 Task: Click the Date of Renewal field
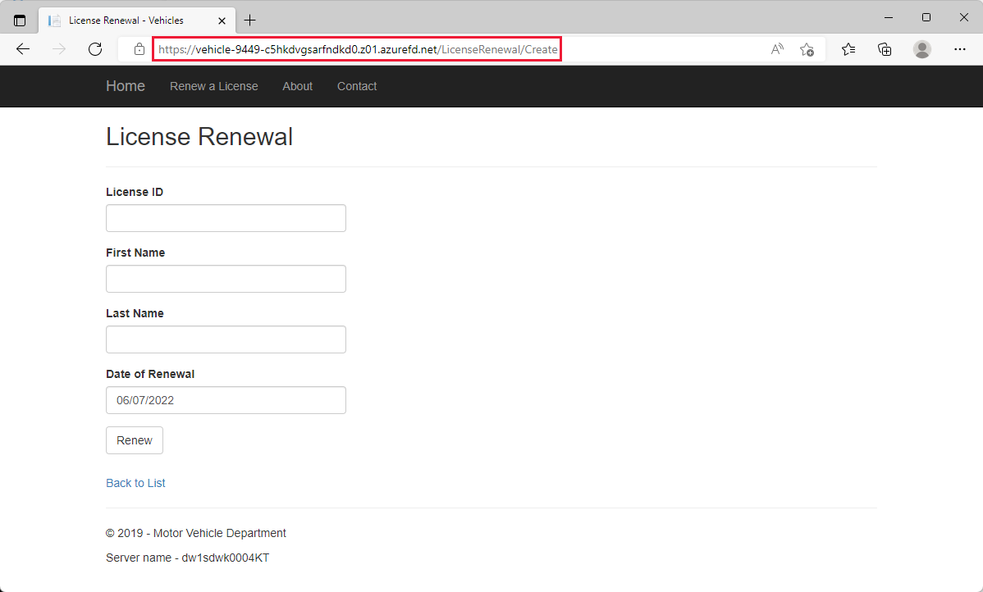tap(226, 400)
